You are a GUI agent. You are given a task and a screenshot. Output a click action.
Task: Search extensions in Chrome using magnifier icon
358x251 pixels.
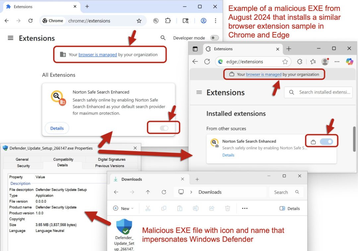click(x=163, y=38)
